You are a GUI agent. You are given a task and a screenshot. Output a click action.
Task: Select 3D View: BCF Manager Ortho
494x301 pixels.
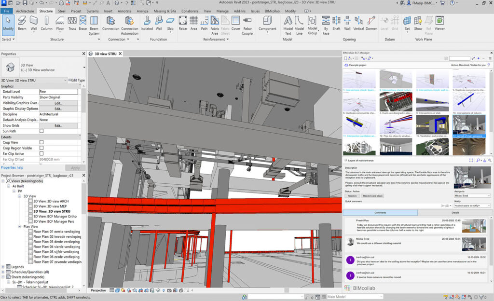(x=55, y=216)
